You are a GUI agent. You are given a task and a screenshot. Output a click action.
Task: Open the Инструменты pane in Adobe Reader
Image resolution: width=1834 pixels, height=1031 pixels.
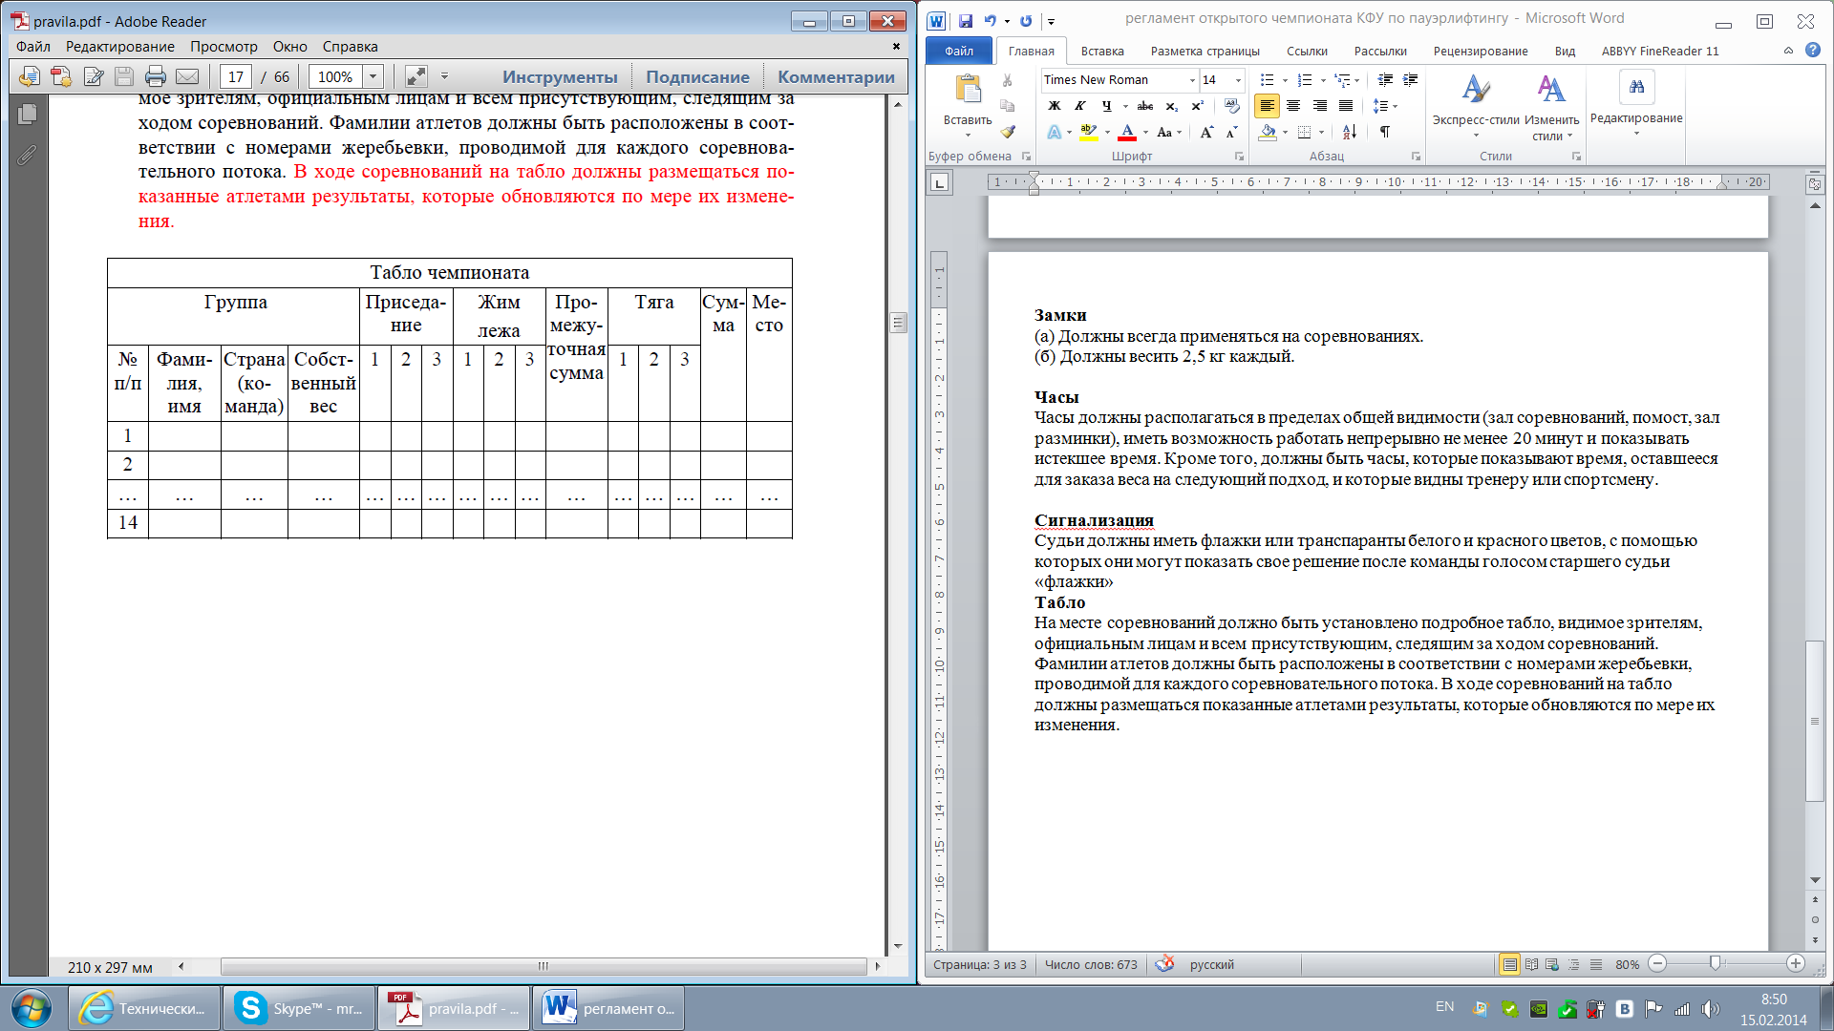[x=560, y=77]
